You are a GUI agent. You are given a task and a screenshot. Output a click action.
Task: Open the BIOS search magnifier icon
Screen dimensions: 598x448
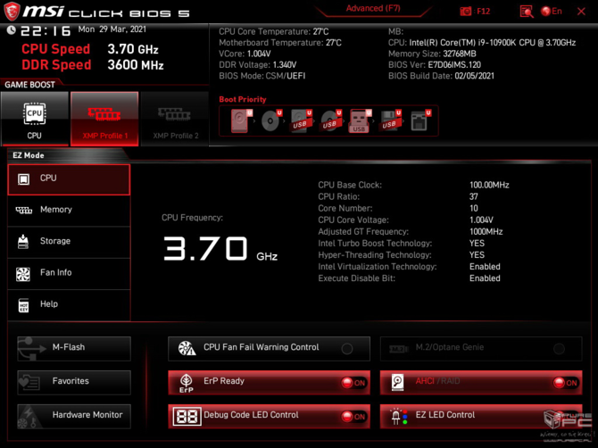coord(527,12)
